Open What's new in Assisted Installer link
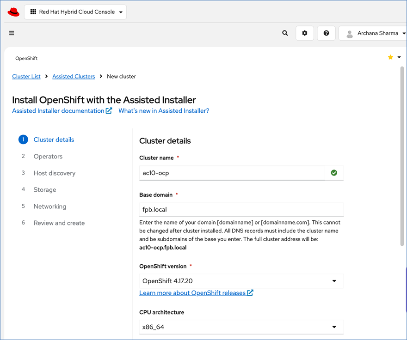 point(164,111)
